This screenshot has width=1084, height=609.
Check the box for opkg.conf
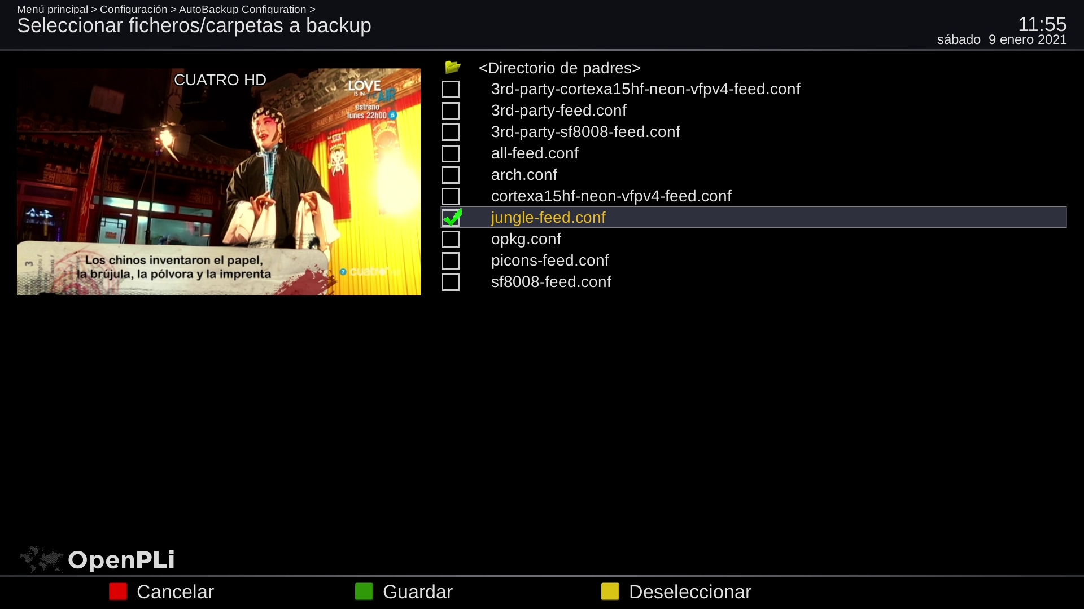[x=451, y=239]
